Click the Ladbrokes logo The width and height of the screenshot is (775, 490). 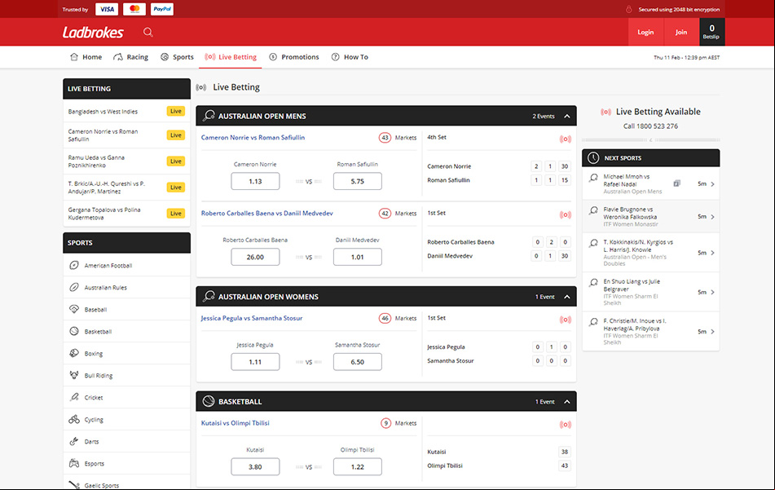tap(93, 33)
